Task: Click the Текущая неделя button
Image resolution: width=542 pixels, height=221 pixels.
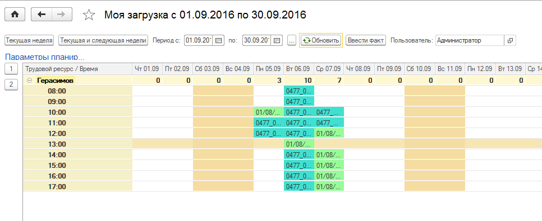Action: (x=29, y=40)
